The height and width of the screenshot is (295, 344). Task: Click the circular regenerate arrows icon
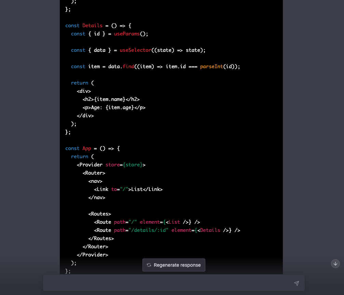149,265
